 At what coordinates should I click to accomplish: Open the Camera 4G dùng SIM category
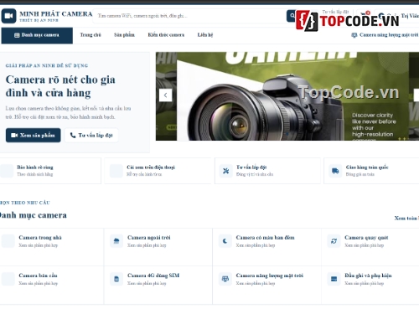tap(158, 285)
